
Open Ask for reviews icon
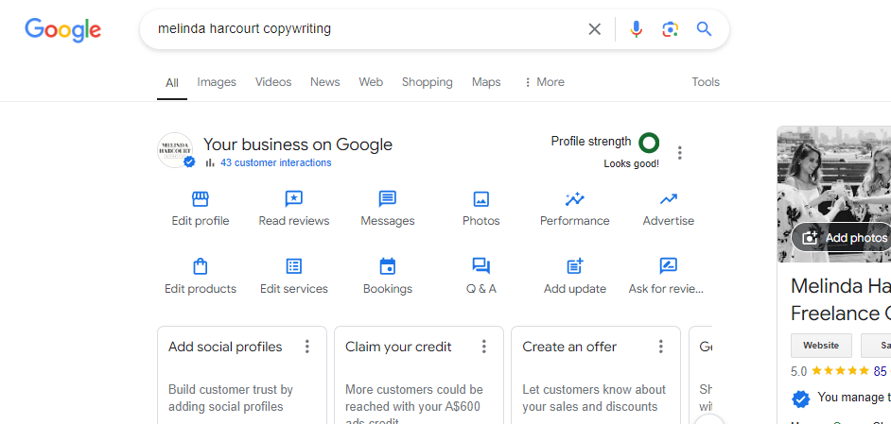pos(668,266)
